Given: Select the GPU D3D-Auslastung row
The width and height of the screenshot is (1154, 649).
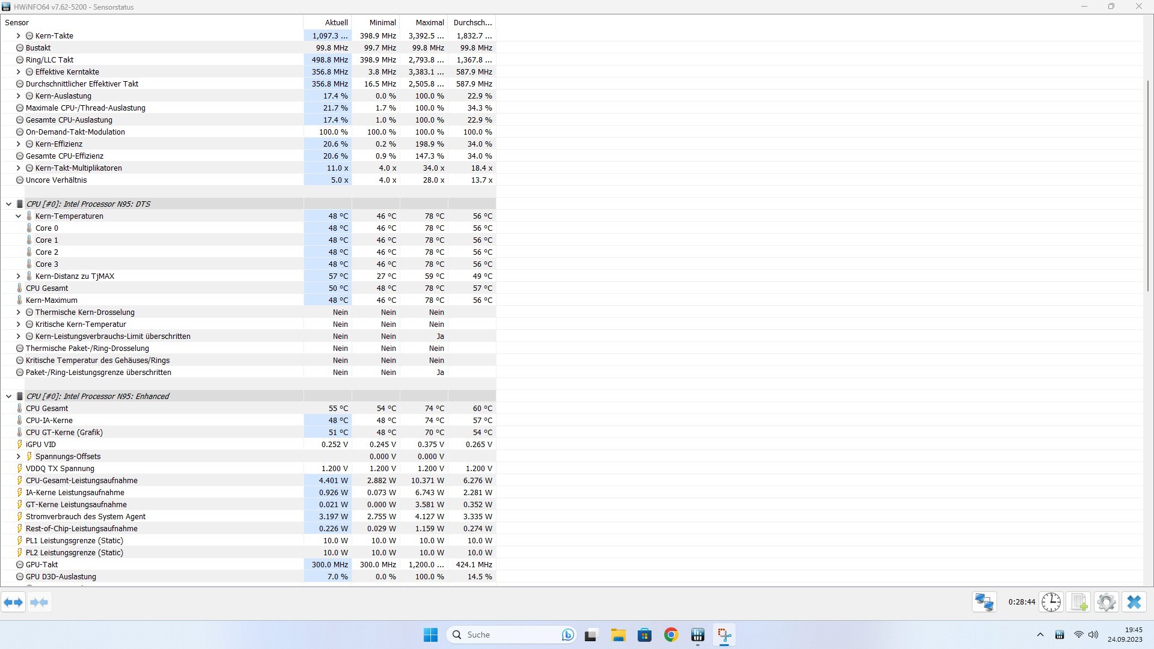Looking at the screenshot, I should (248, 576).
